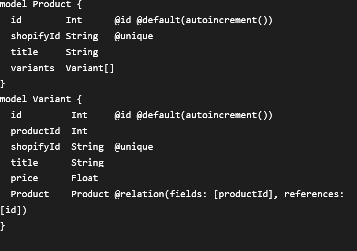Image resolution: width=357 pixels, height=251 pixels.
Task: Click the 'variants' field name
Action: click(x=32, y=68)
